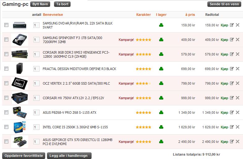Click Kjøp for Corsair 8GB DDR3

tap(224, 55)
